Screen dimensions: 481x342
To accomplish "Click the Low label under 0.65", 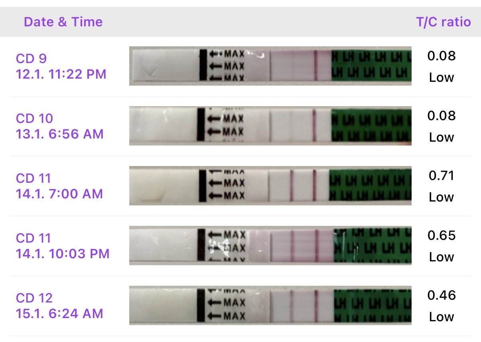I will tap(441, 257).
